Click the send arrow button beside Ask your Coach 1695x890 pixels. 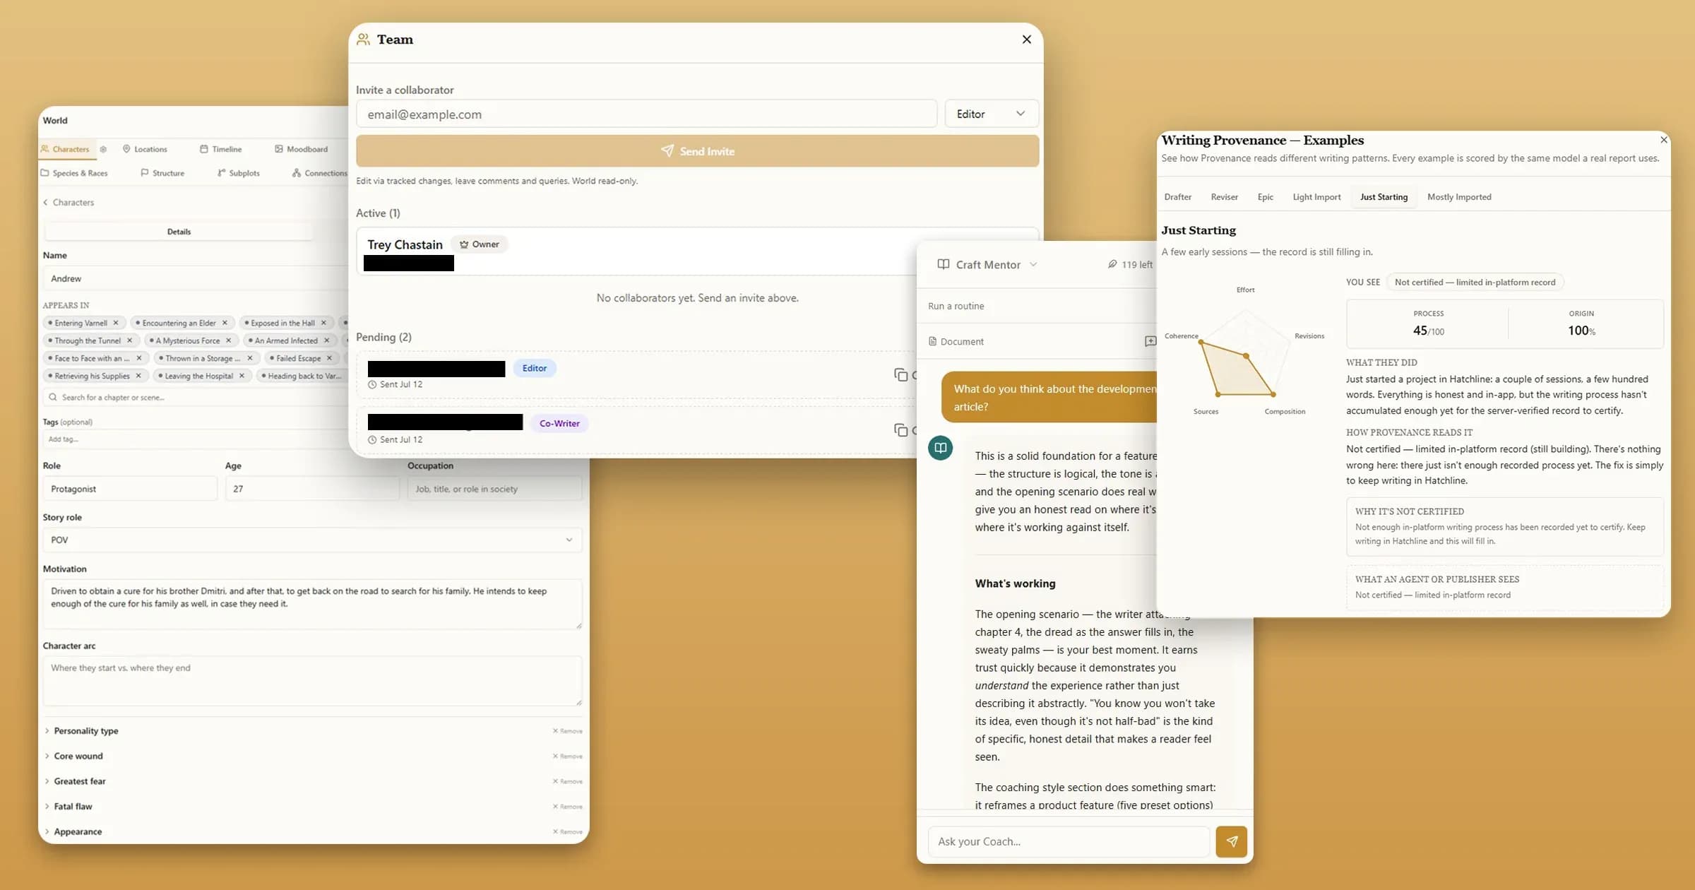1231,841
